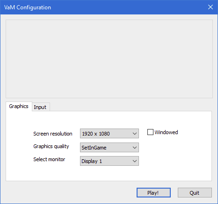The width and height of the screenshot is (218, 204).
Task: Open the Graphics quality dropdown showing SetInGame
Action: [109, 148]
